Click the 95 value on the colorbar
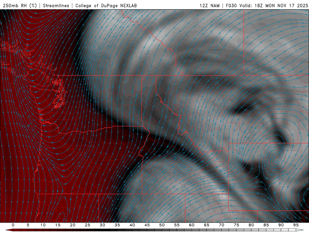 click(x=296, y=225)
